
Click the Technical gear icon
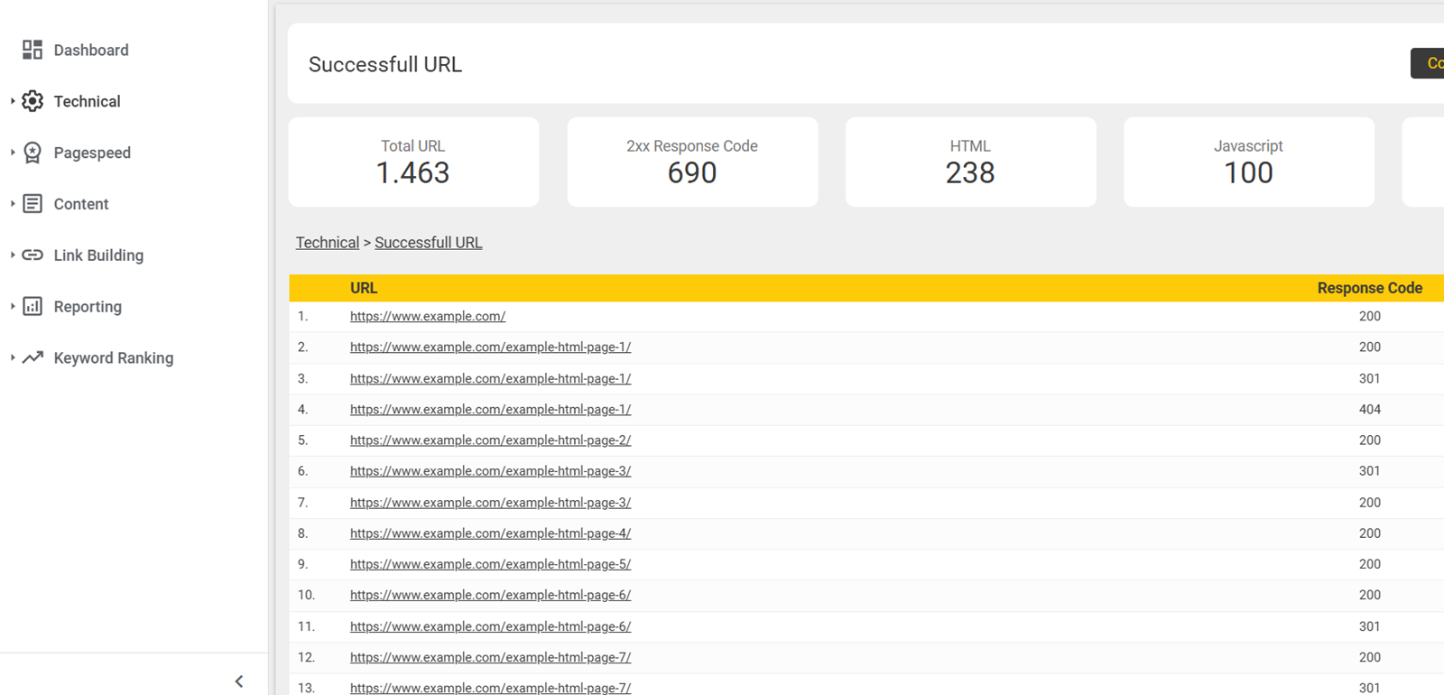[32, 101]
